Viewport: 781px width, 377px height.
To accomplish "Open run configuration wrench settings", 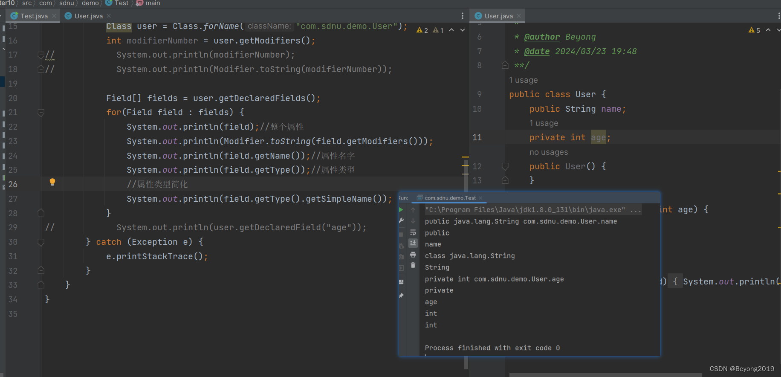I will pos(401,221).
